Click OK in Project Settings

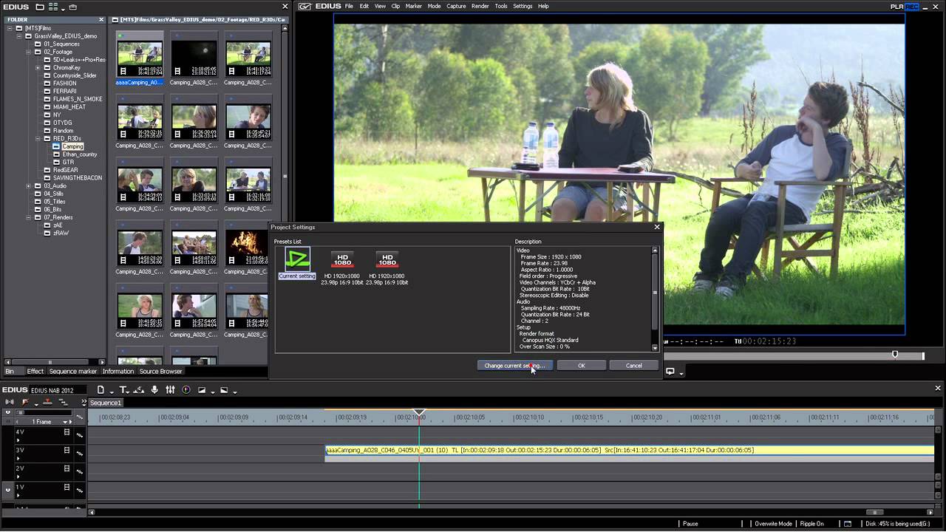[581, 365]
